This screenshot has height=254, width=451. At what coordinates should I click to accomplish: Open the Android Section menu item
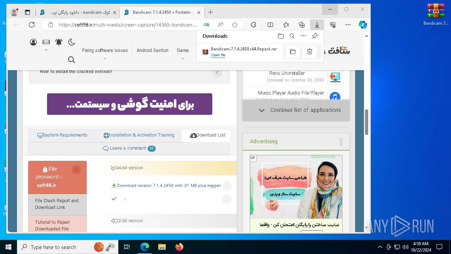(153, 50)
